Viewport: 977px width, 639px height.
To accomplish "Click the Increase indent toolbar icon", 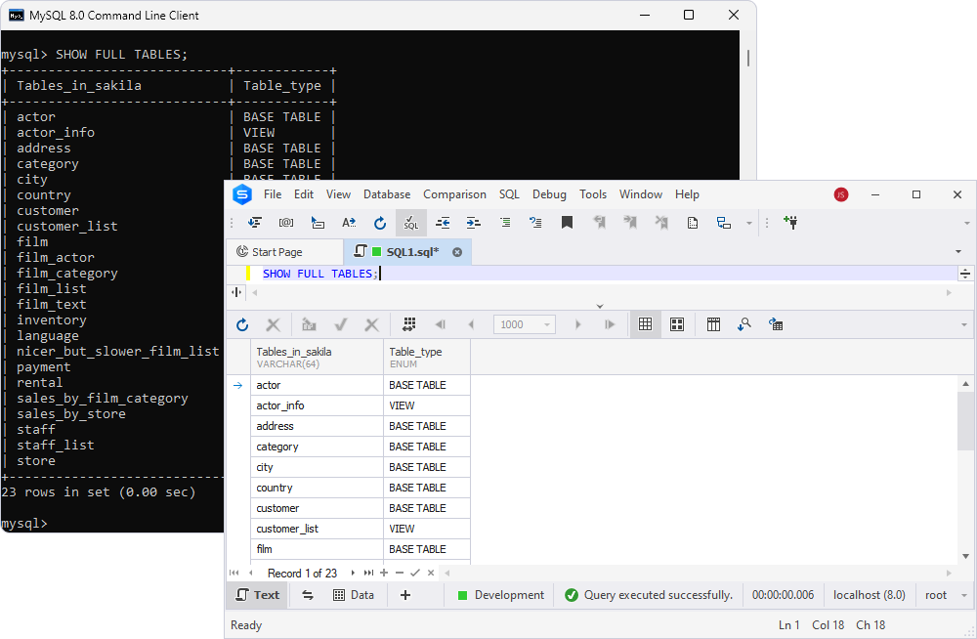I will 474,223.
